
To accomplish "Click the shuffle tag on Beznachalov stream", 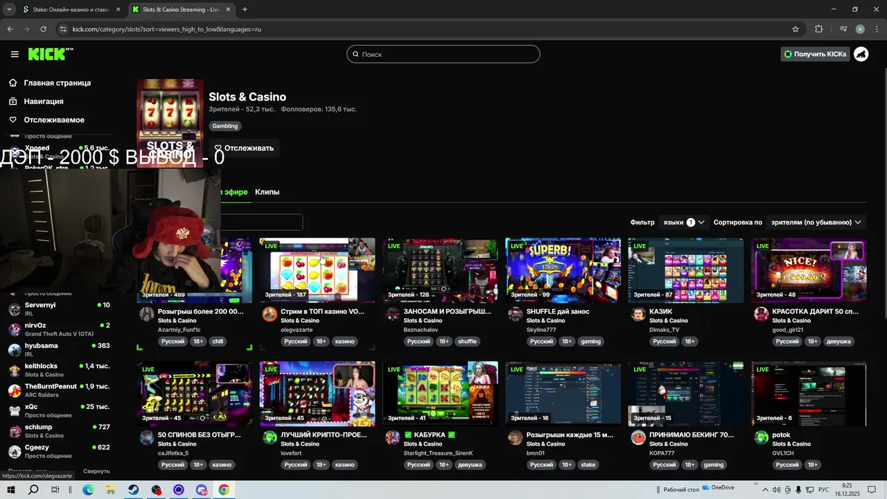I will pos(467,341).
